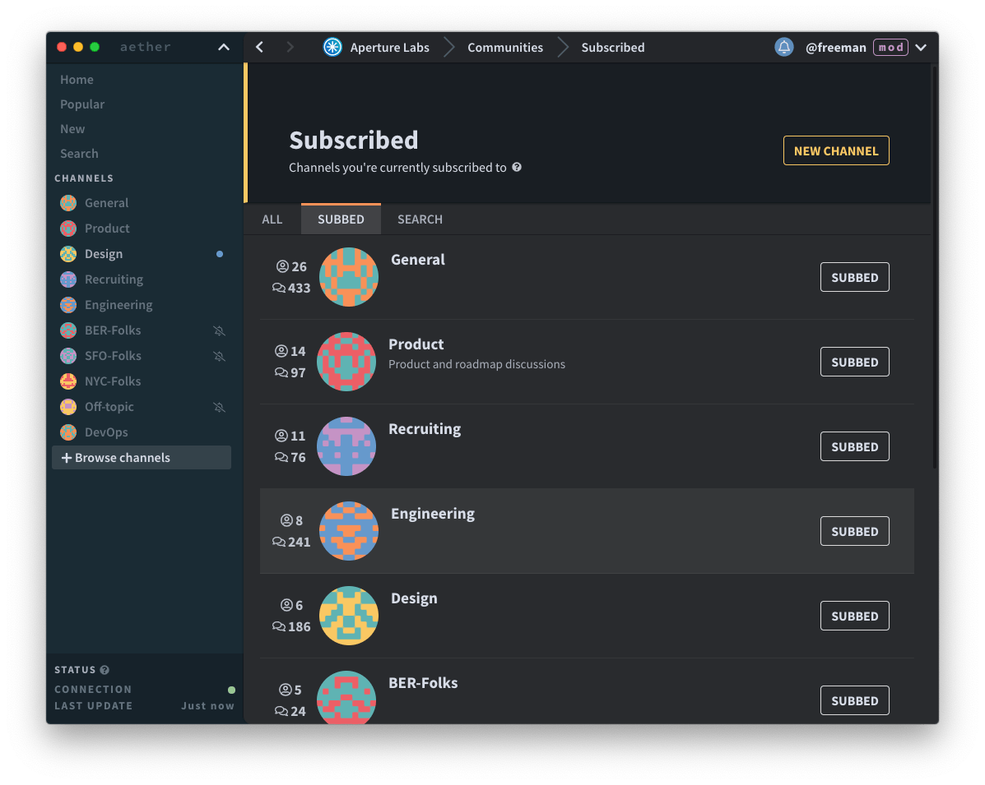Viewport: 985px width, 785px height.
Task: Click the General channel avatar in the list
Action: coord(348,277)
